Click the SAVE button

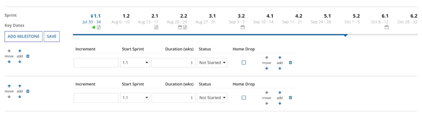[x=51, y=36]
